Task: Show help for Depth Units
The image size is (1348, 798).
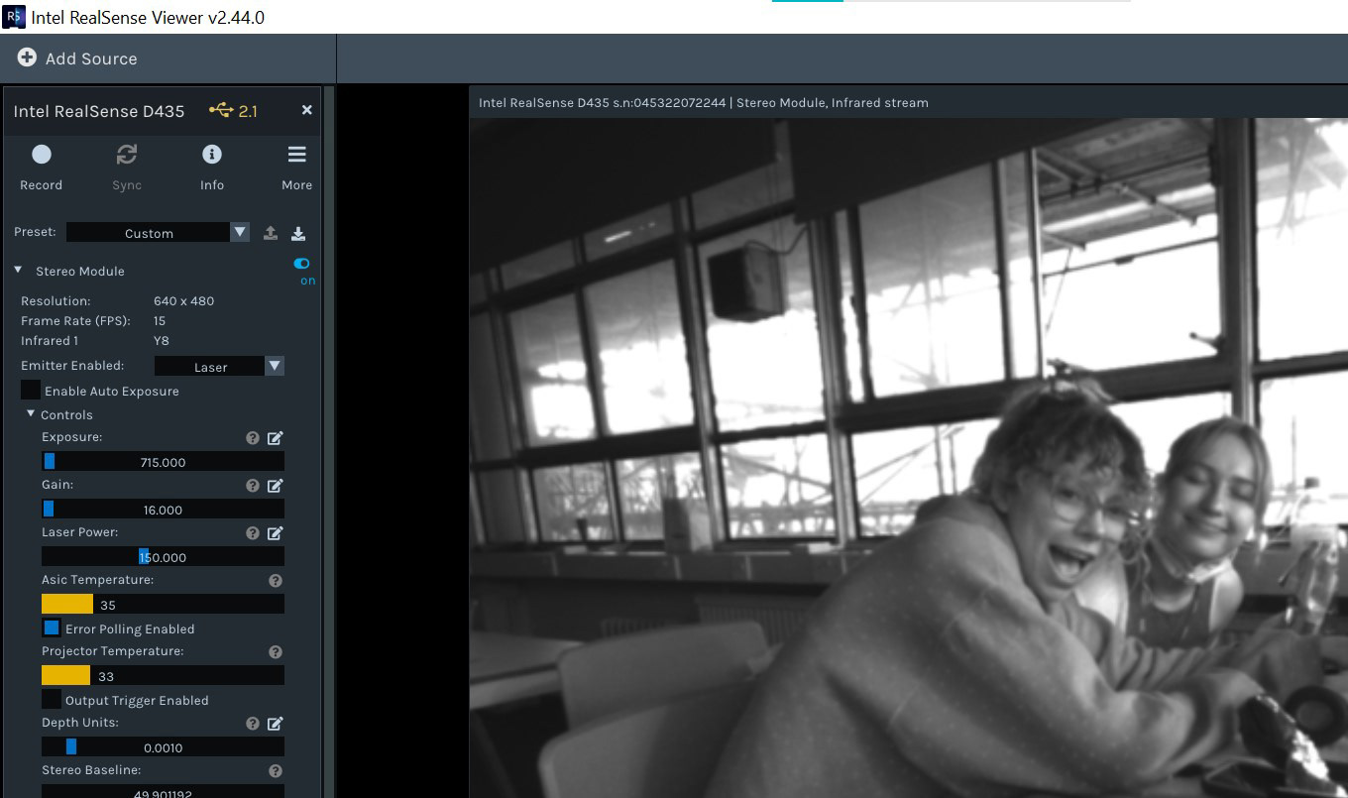Action: point(253,723)
